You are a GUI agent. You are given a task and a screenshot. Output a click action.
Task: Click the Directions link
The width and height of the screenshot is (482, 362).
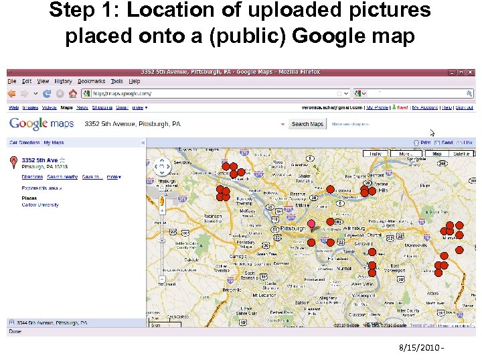pyautogui.click(x=32, y=177)
